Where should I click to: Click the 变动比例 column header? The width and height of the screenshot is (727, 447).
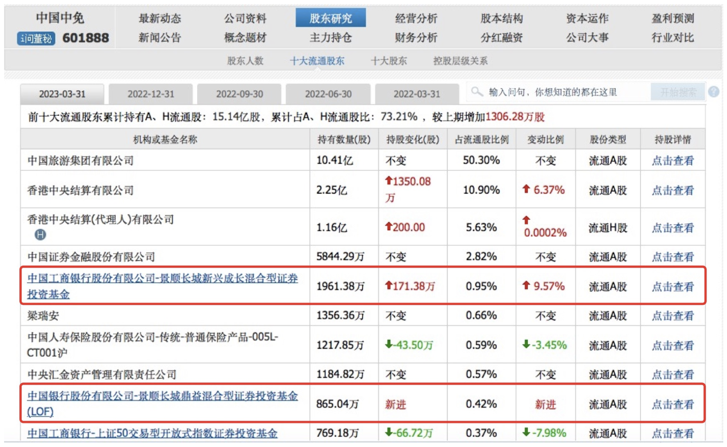(x=545, y=139)
